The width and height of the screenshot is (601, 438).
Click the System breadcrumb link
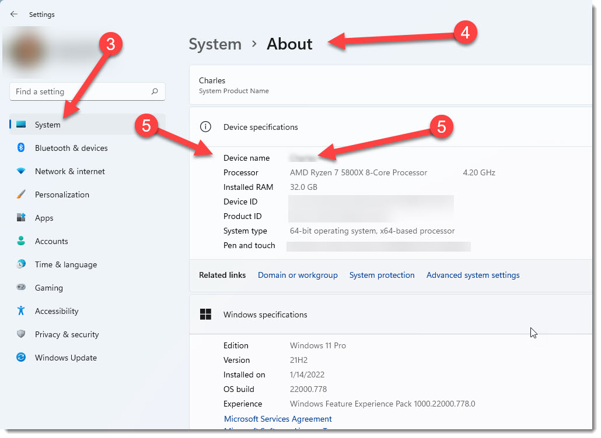[215, 44]
